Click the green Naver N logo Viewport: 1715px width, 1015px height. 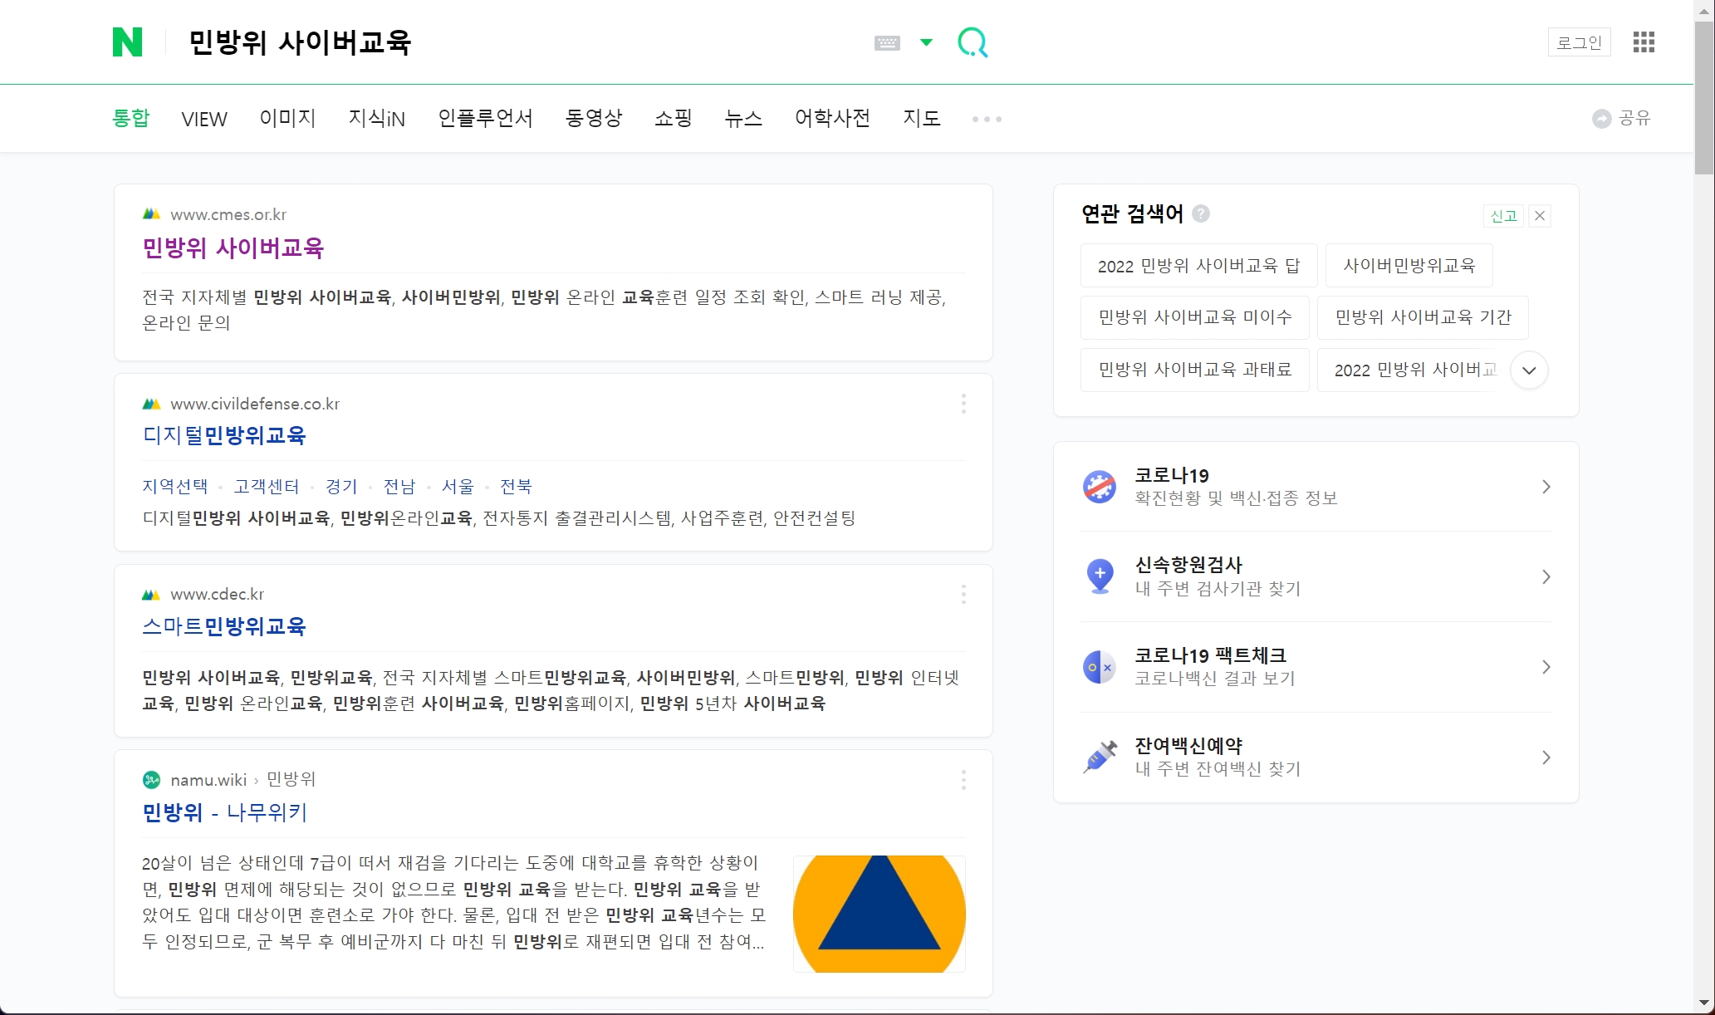[x=127, y=42]
